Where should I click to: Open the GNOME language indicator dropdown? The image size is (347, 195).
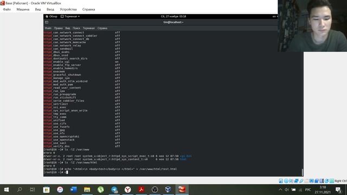[275, 16]
